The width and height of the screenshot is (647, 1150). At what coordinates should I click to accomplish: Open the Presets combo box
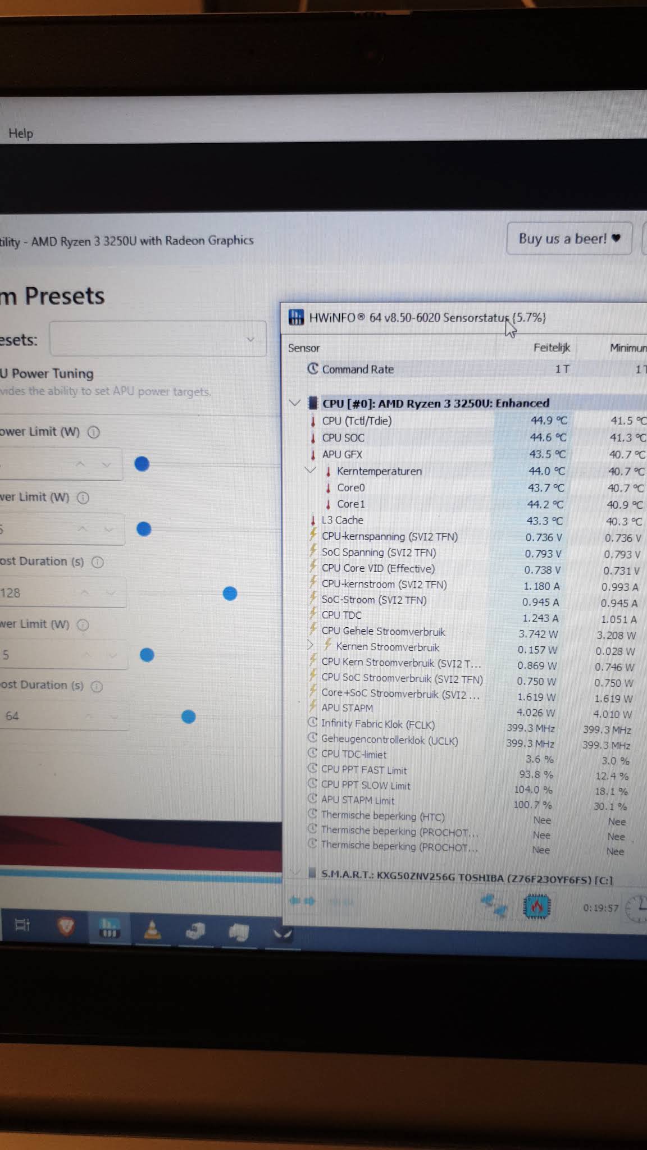[x=158, y=339]
